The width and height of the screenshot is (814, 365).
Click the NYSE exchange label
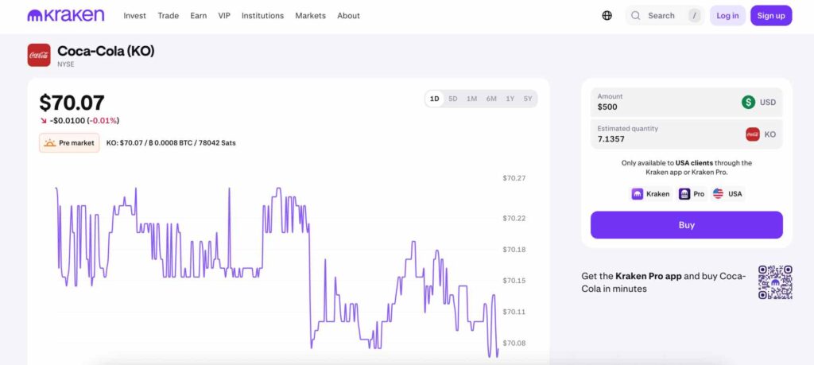coord(65,64)
